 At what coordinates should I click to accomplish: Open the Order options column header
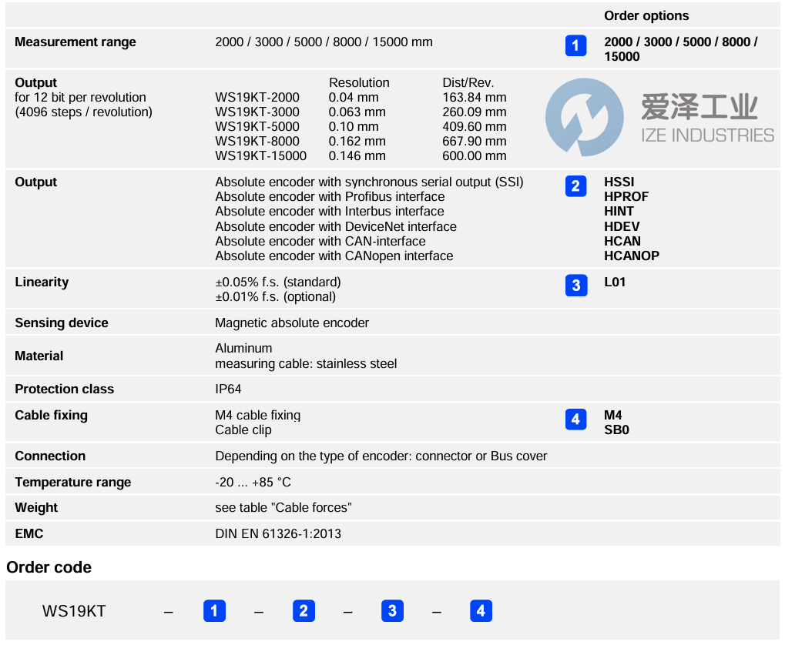point(646,15)
